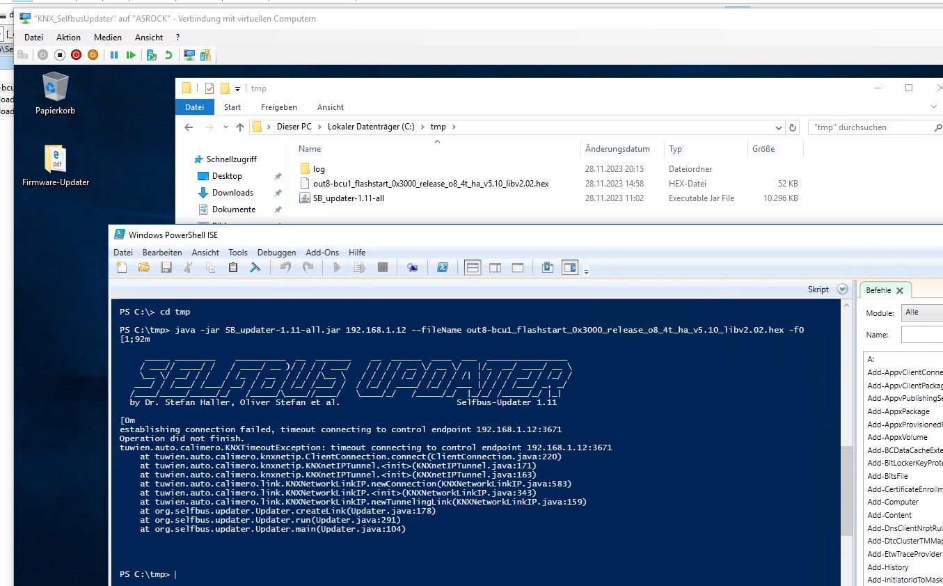
Task: Switch to the Freigeben ribbon tab
Action: [278, 107]
